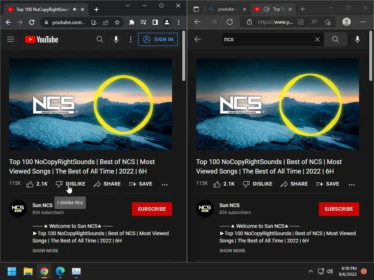Close the youtube tab in Edge
Viewport: 374px width, 280px height.
[244, 9]
